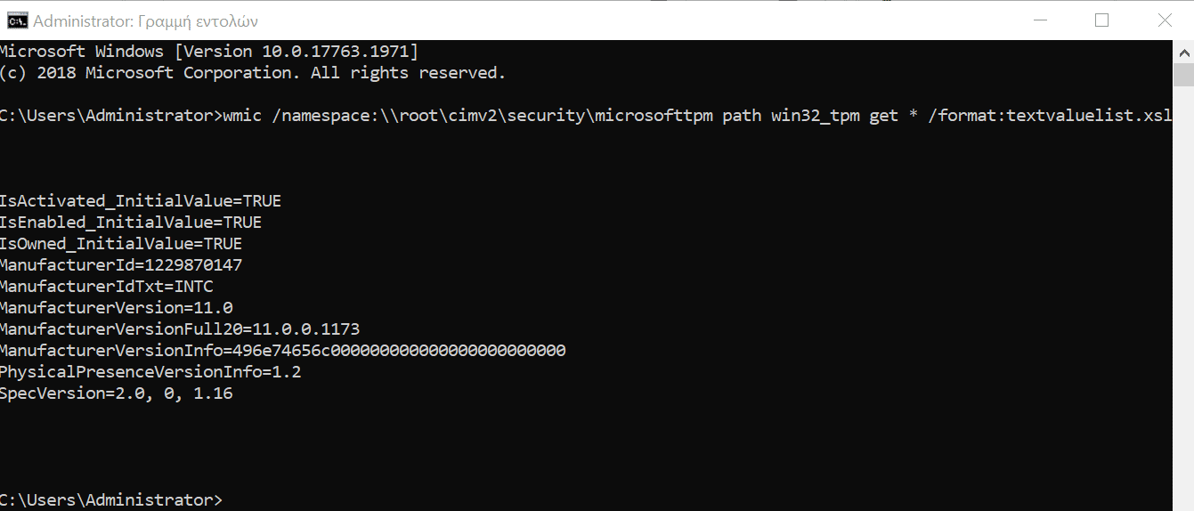Image resolution: width=1194 pixels, height=511 pixels.
Task: Click the PhysicalPresenceVersionInfo=1.2 line
Action: pyautogui.click(x=150, y=372)
